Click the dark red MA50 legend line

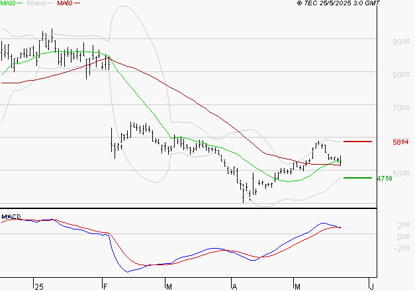(77, 3)
